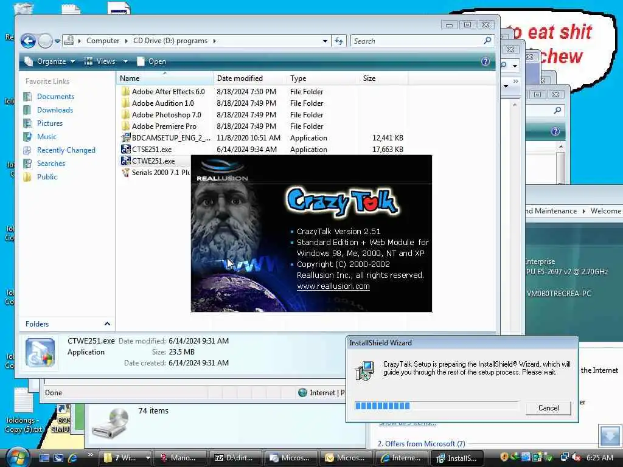Open the Organize menu
The width and height of the screenshot is (623, 467).
(50, 61)
